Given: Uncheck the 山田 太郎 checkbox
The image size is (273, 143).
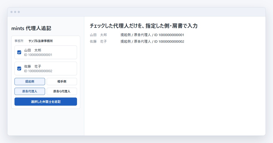Looking at the screenshot, I should click(x=19, y=52).
